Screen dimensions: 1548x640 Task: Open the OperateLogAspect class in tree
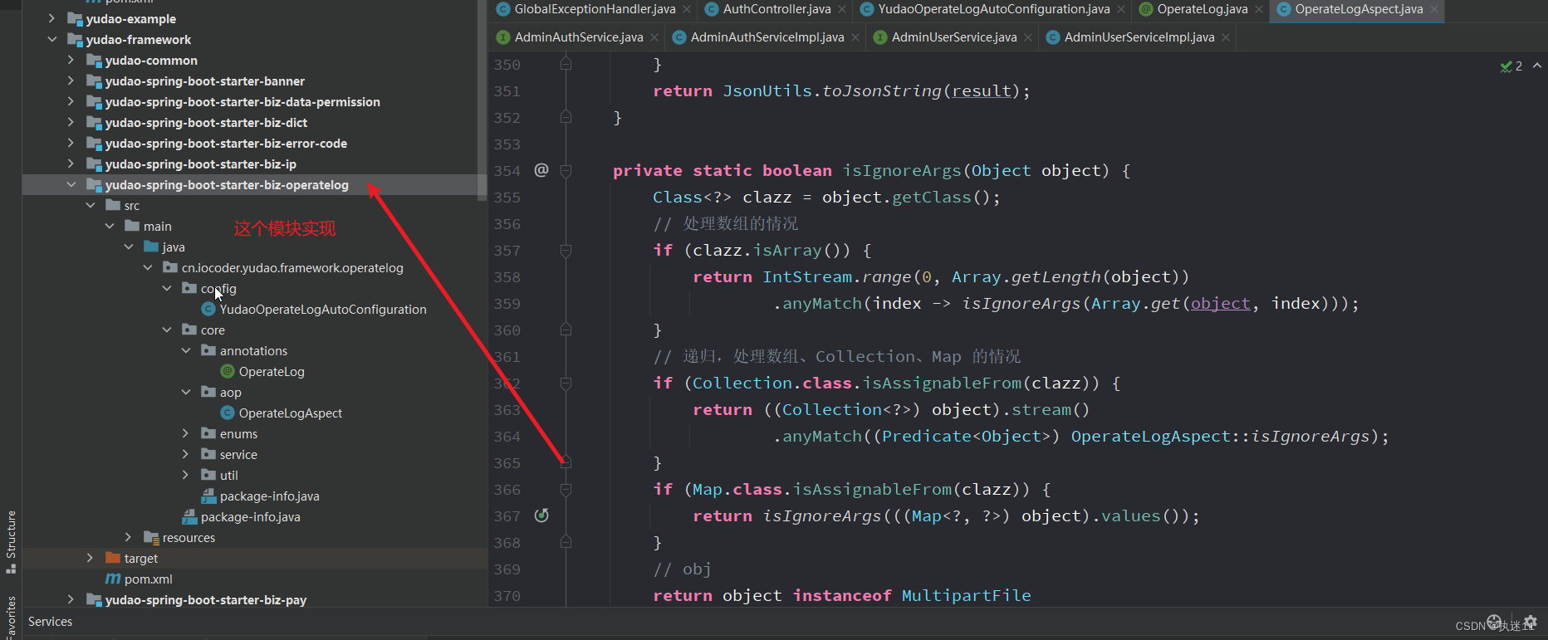(x=290, y=413)
